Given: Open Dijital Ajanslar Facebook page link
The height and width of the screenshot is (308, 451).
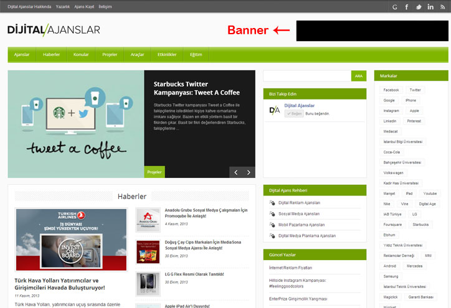Looking at the screenshot, I should tap(300, 105).
